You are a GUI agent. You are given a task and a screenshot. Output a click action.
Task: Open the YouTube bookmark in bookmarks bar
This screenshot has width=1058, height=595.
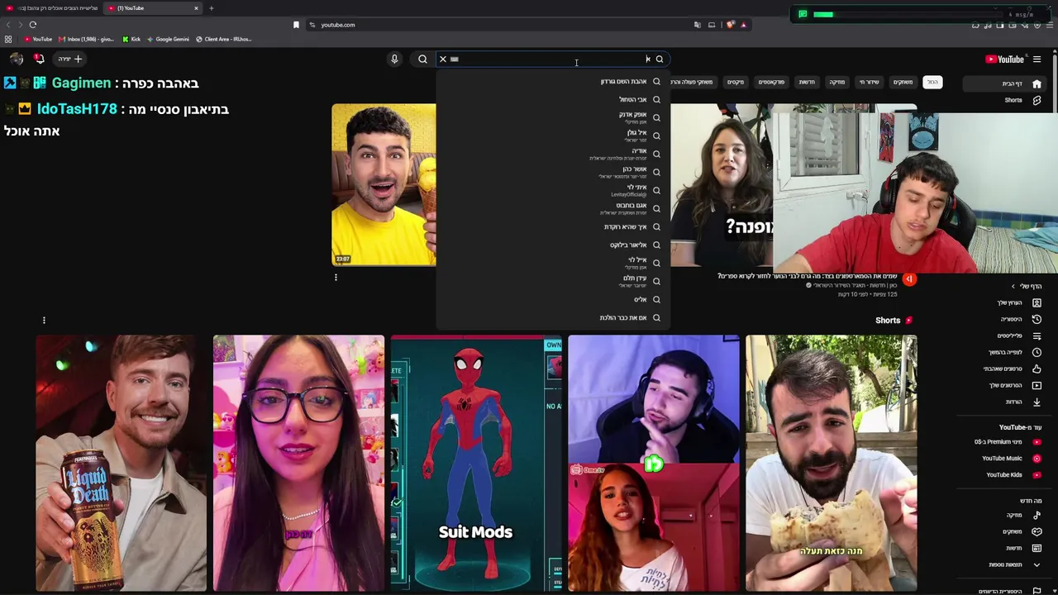[x=38, y=39]
